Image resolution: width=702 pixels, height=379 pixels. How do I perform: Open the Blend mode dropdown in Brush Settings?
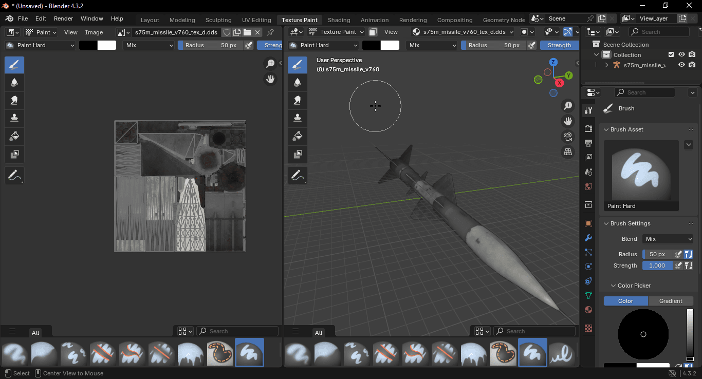(668, 239)
